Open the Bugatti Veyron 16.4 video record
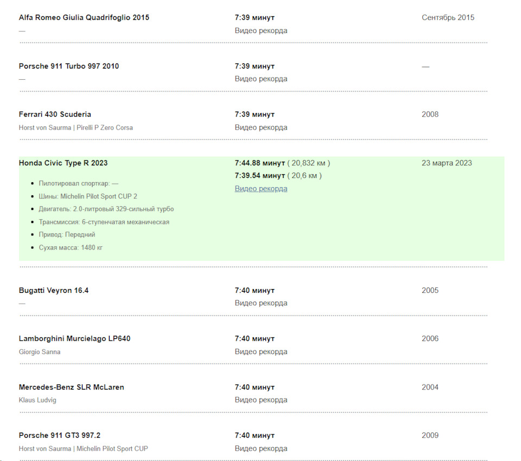The height and width of the screenshot is (461, 521). point(261,303)
